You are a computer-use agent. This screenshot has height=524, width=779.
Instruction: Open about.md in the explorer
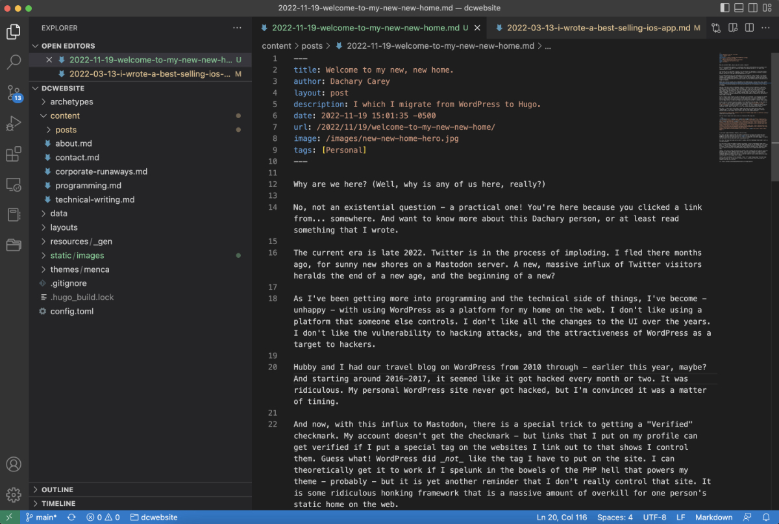[140, 143]
